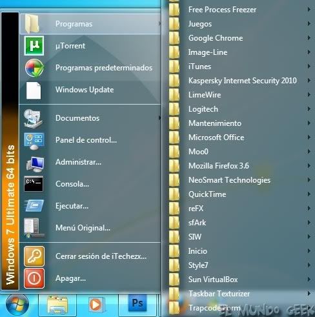Expand the Free Process Freezer submenu arrow

pyautogui.click(x=309, y=9)
